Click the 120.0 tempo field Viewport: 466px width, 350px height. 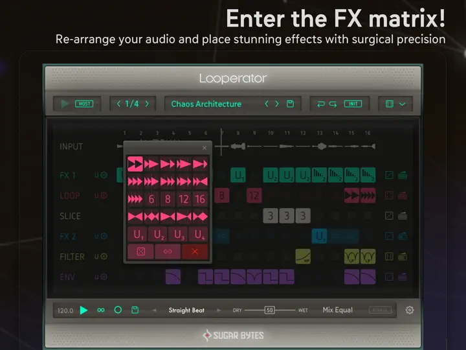pos(65,310)
